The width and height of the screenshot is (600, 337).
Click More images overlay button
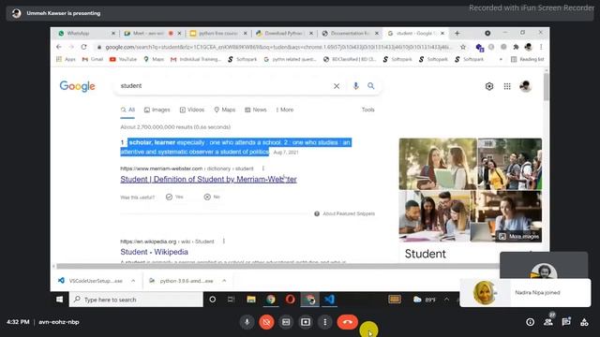518,237
